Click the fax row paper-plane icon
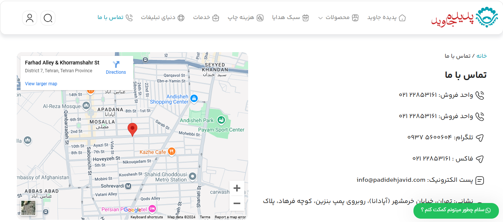The image size is (503, 222). click(x=480, y=159)
